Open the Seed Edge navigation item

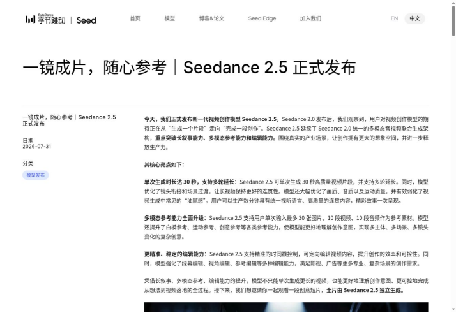(x=262, y=18)
